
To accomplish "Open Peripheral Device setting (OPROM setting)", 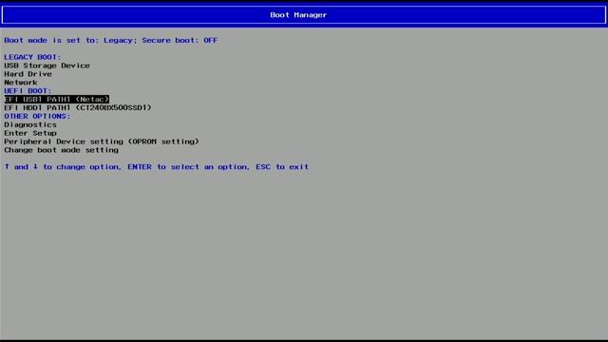I will (102, 142).
